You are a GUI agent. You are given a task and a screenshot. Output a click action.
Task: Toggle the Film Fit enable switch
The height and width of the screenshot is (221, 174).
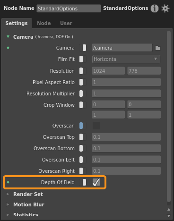(x=83, y=59)
